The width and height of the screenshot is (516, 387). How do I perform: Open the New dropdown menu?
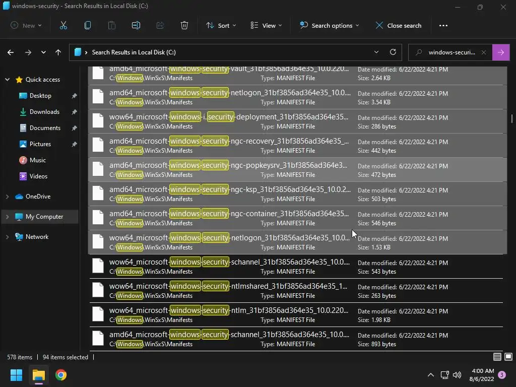tap(26, 25)
